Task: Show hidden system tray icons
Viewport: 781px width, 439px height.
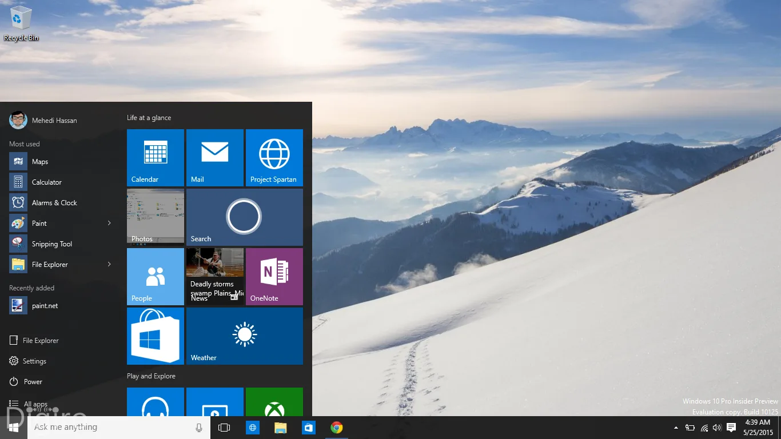Action: pos(676,428)
